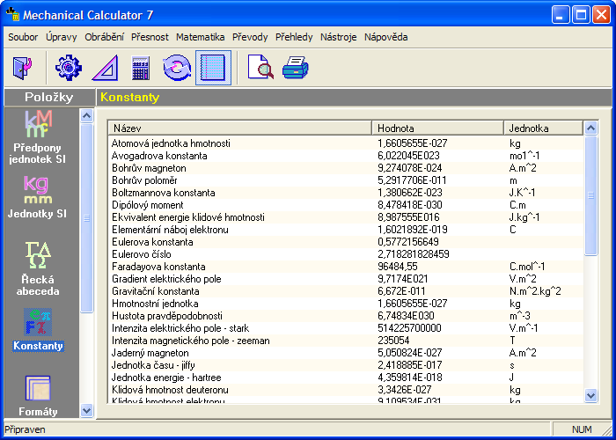
Task: Click the value 96484,55
Action: [x=398, y=267]
